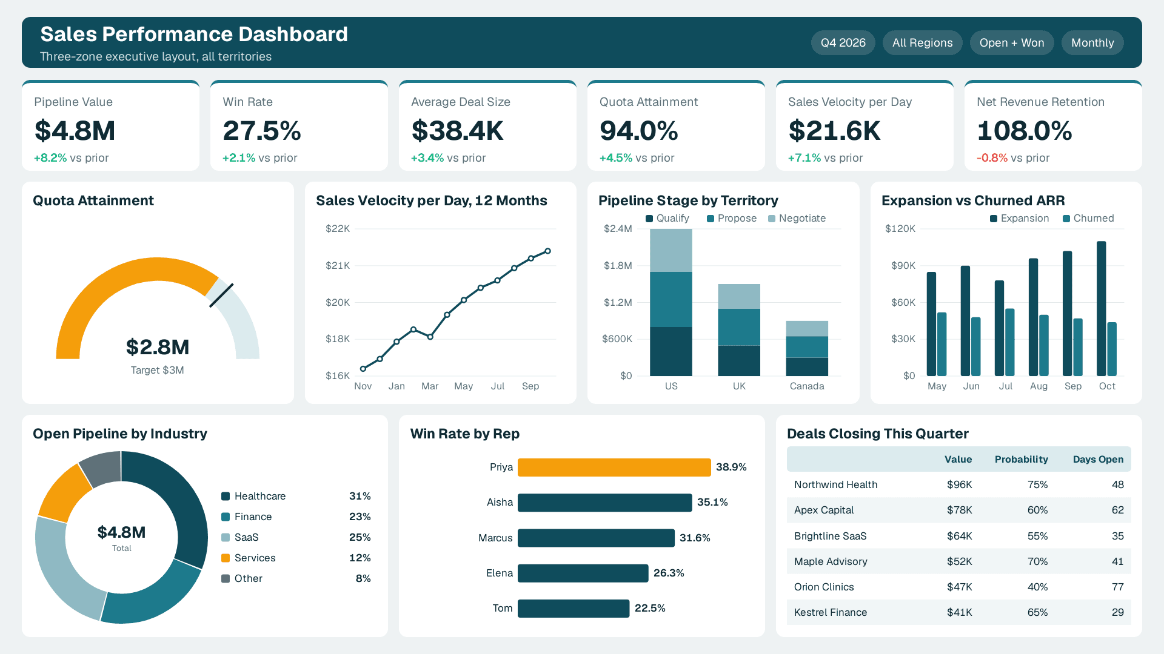
Task: Select the Maple Advisory deal row
Action: click(958, 562)
